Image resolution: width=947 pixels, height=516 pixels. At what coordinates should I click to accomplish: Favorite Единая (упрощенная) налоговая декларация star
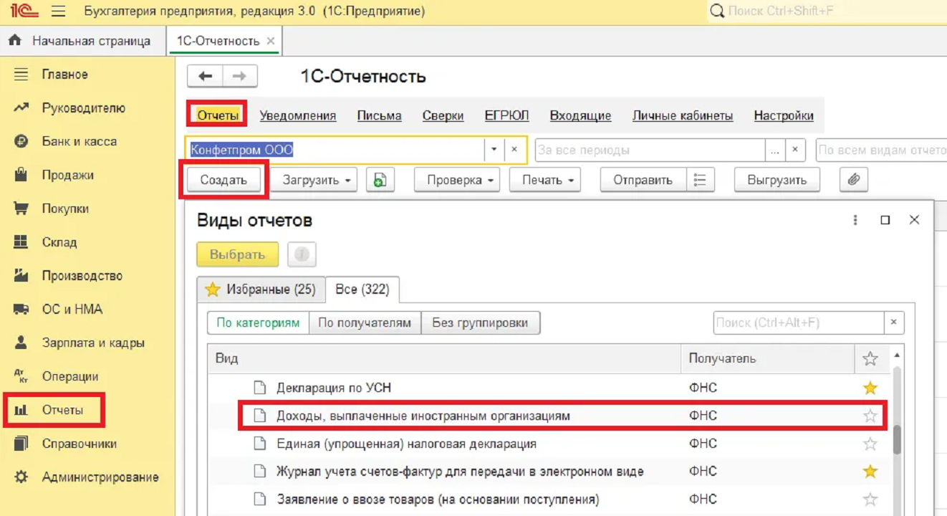870,444
